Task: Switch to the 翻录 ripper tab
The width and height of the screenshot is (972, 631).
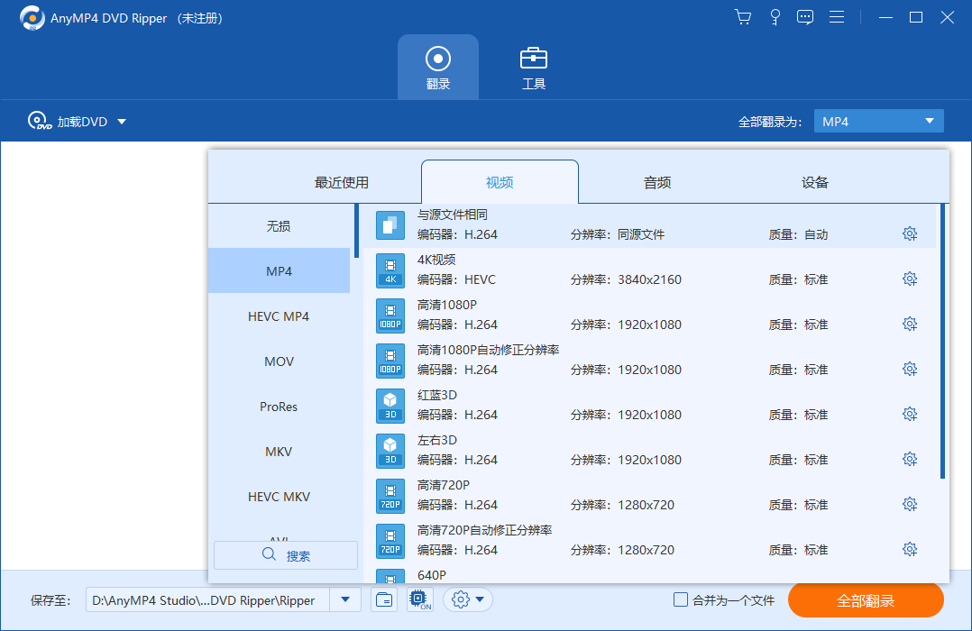Action: coord(437,67)
